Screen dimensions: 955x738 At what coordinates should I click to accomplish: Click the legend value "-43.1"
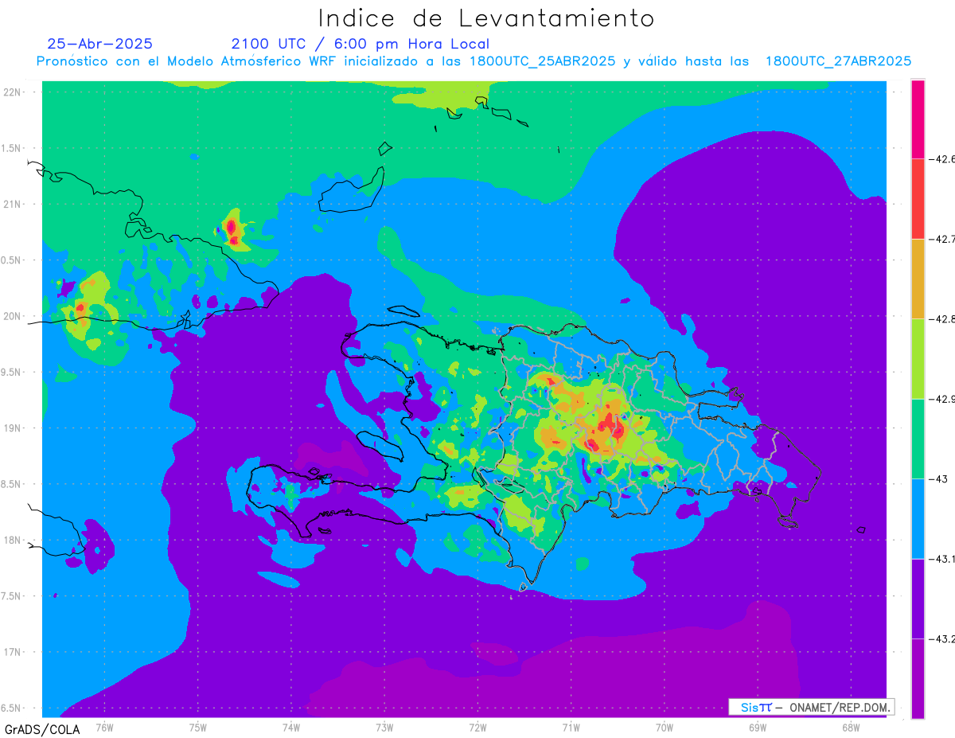click(x=943, y=559)
